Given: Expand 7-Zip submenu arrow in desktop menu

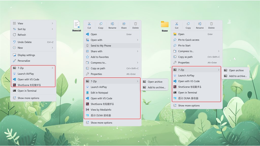Looking at the screenshot, I should 52,68.
